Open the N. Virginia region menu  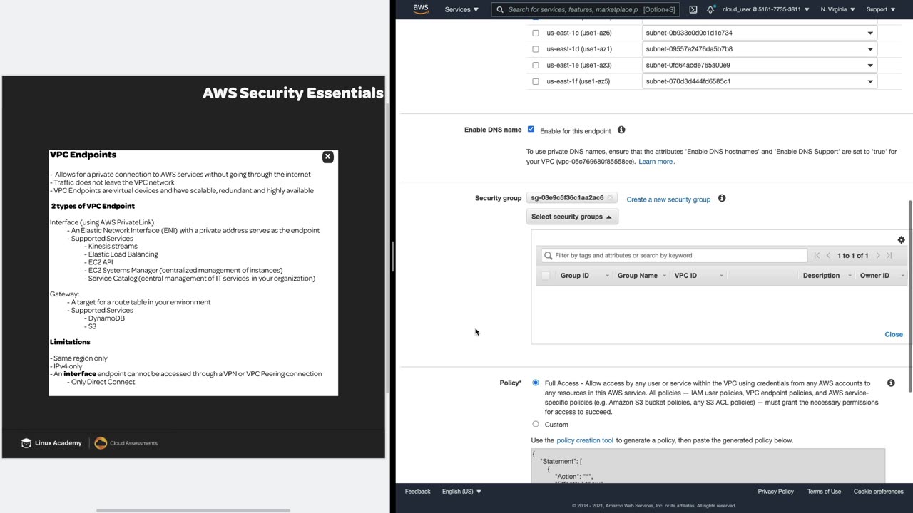pos(838,10)
